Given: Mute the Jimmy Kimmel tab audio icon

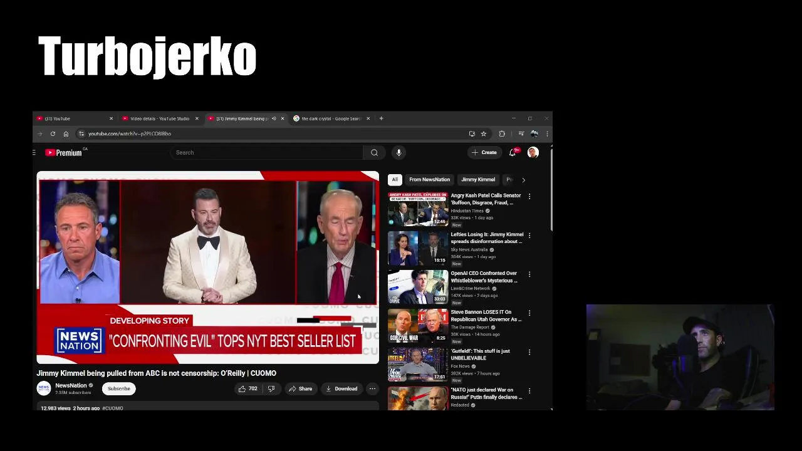Looking at the screenshot, I should point(274,118).
